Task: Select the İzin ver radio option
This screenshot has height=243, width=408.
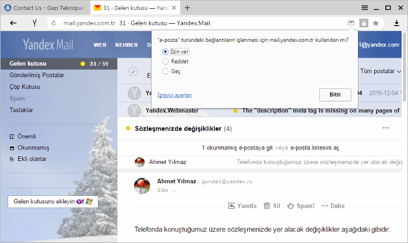Action: click(165, 52)
